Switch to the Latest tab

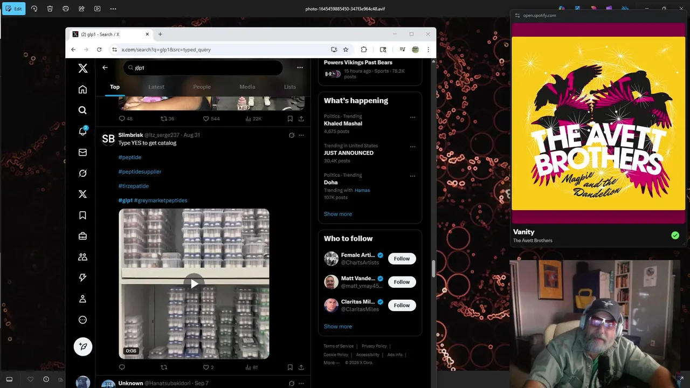(156, 87)
